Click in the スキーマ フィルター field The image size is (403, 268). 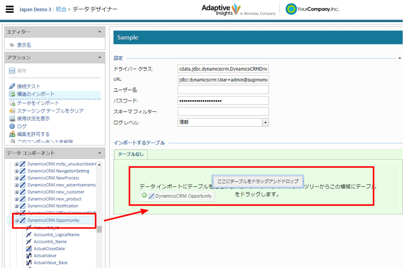pos(223,111)
